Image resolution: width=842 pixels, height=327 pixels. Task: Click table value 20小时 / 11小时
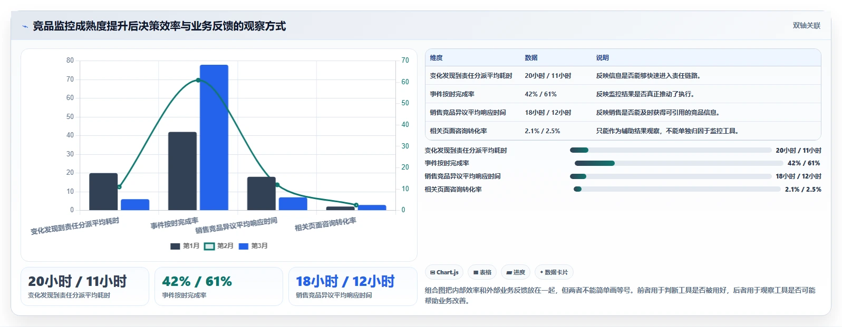[x=548, y=76]
